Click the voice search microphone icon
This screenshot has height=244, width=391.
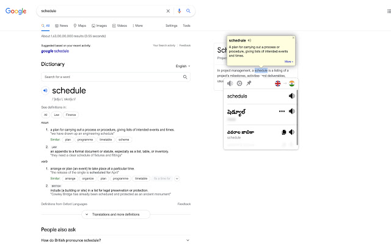tap(179, 11)
